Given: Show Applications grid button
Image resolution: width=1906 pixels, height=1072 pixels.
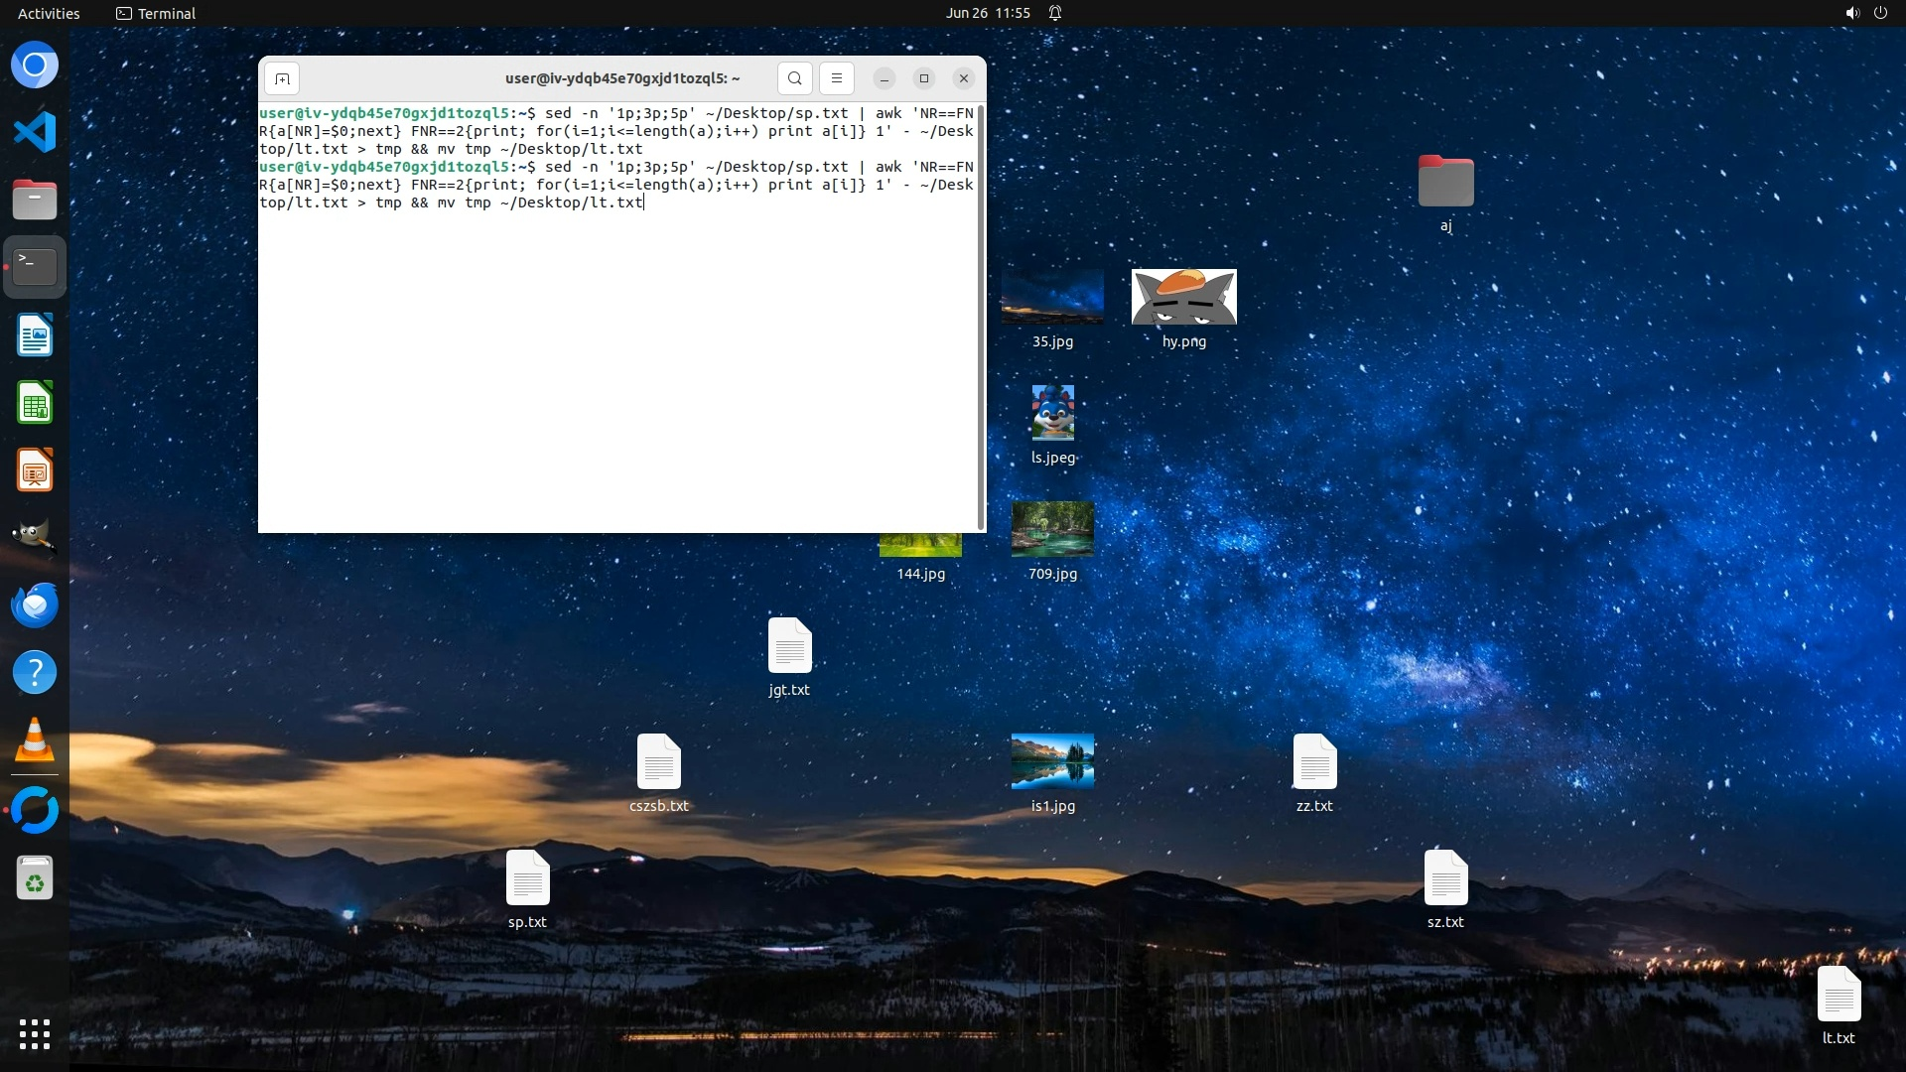Looking at the screenshot, I should 35,1034.
